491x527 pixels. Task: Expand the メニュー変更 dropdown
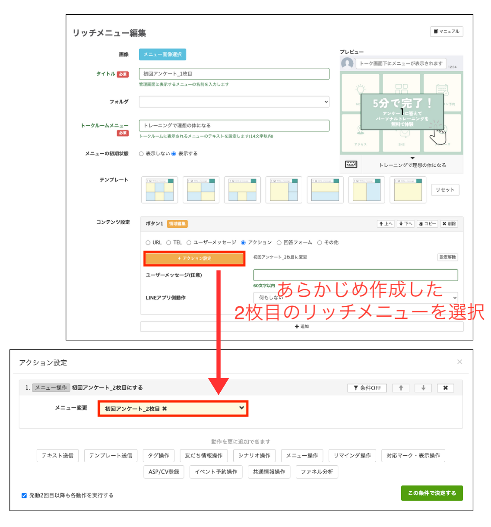click(x=173, y=408)
